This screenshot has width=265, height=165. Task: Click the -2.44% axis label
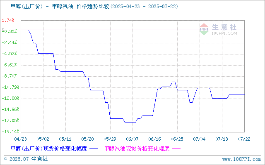point(10,42)
